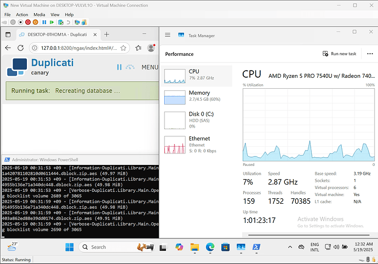This screenshot has width=378, height=264.
Task: Switch to Microsoft Edge on taskbar
Action: 210,247
